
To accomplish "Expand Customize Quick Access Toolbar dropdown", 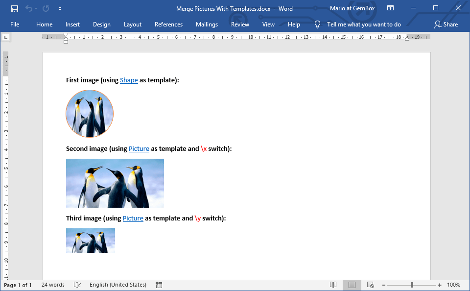I will [x=60, y=8].
